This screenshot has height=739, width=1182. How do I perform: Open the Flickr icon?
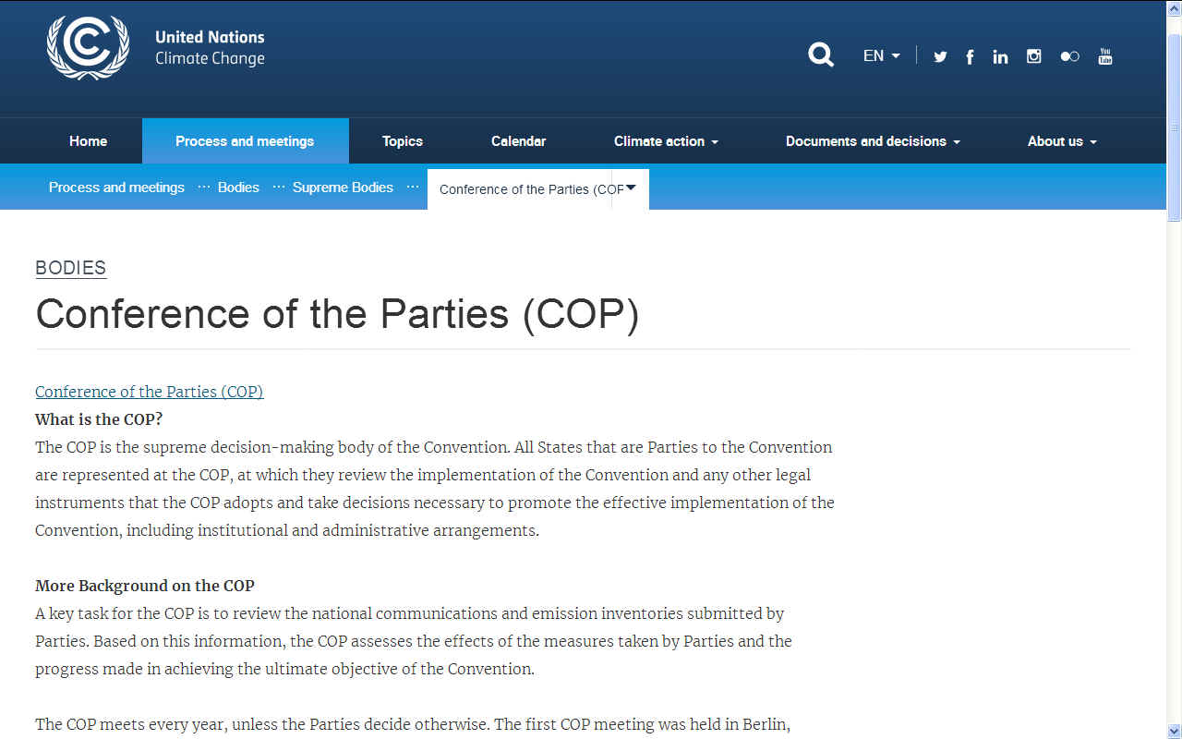click(1069, 56)
